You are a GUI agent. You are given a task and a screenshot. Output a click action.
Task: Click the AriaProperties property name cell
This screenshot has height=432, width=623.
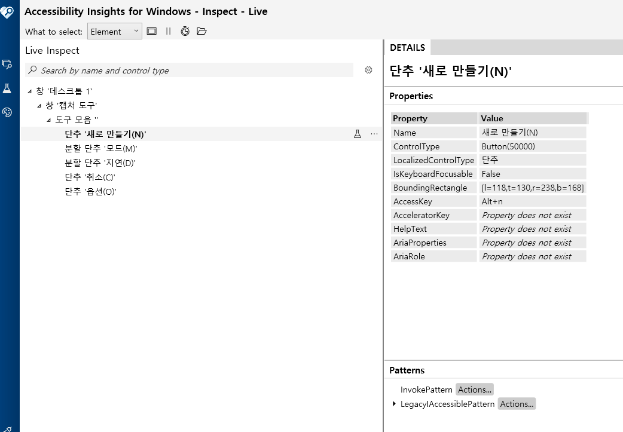tap(434, 243)
